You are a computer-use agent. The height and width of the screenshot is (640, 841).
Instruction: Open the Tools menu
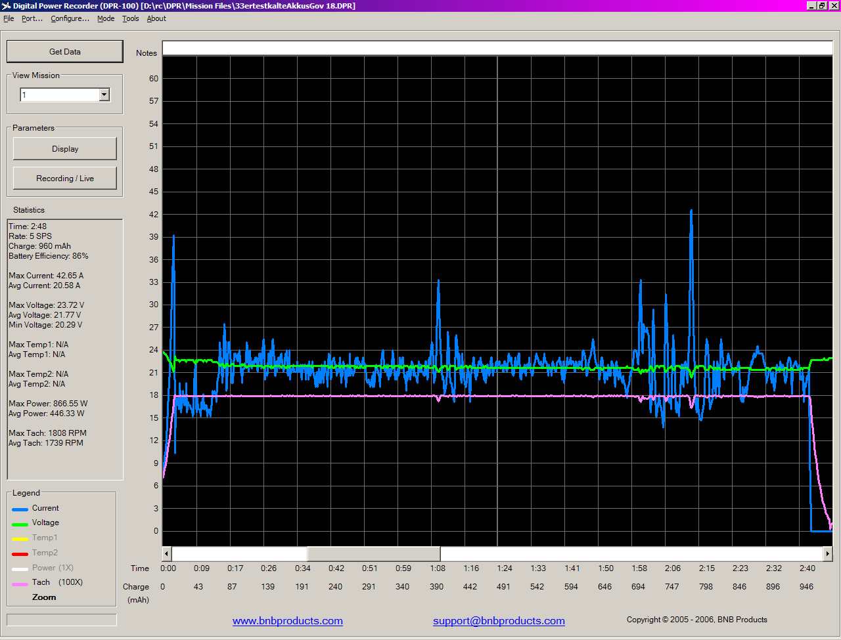coord(130,18)
